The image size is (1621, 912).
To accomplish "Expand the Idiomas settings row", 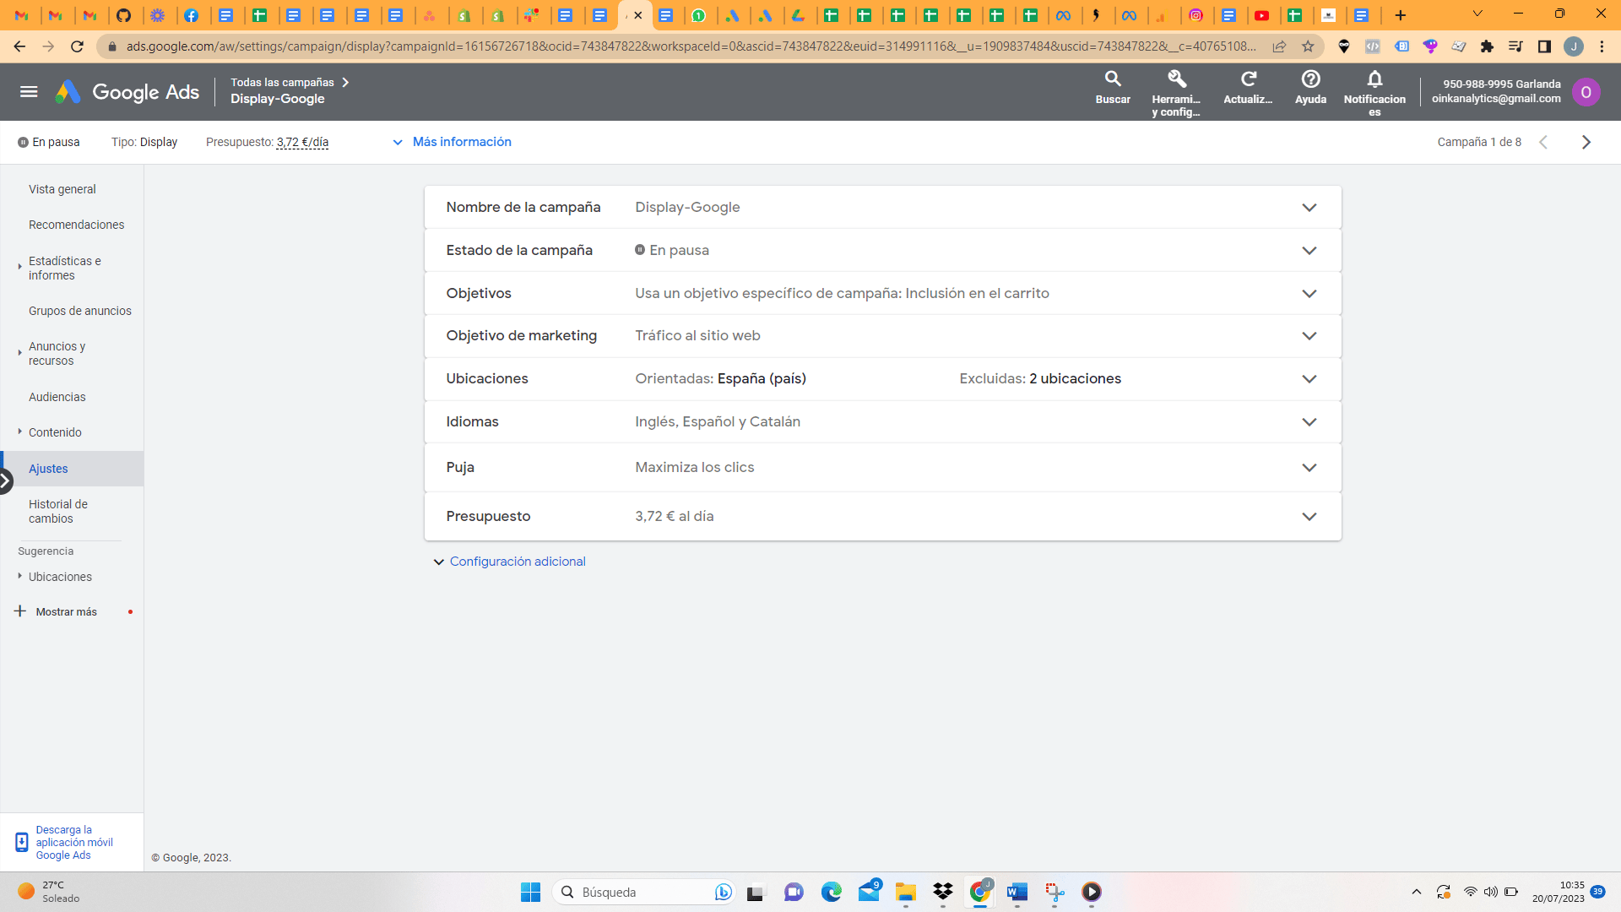I will pos(1310,421).
